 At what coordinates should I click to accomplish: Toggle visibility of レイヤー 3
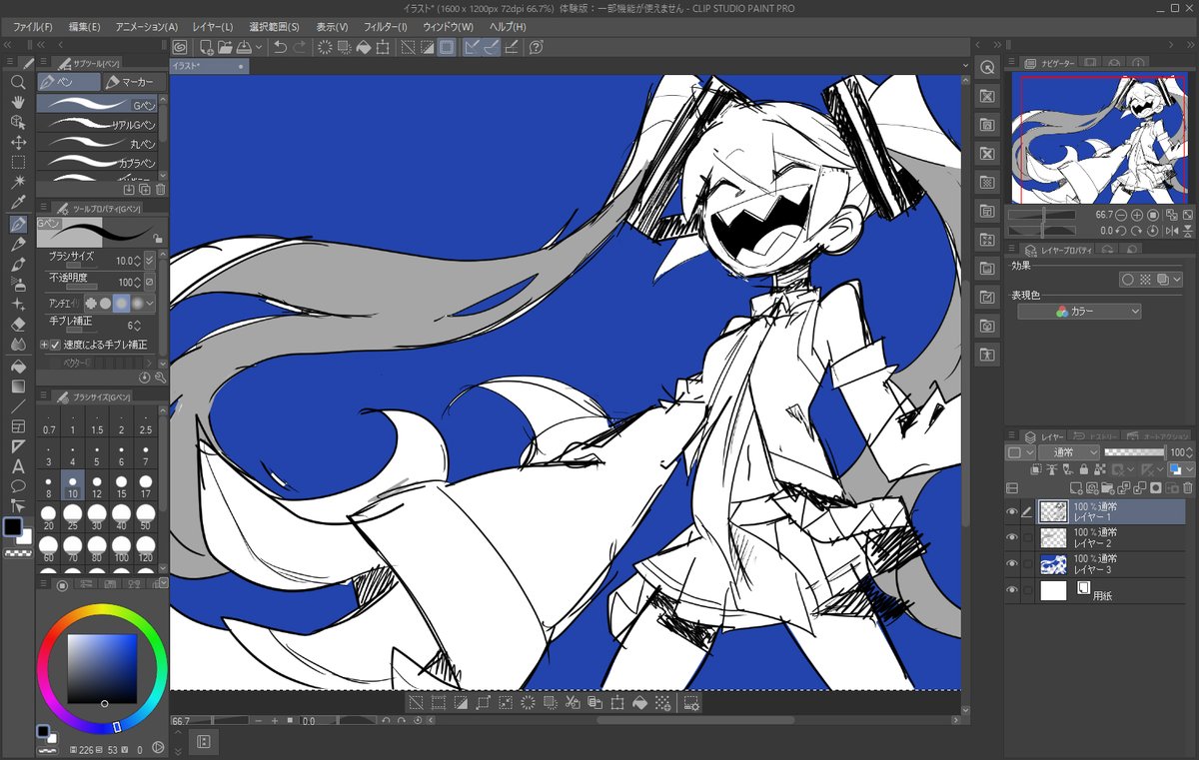click(x=1012, y=564)
